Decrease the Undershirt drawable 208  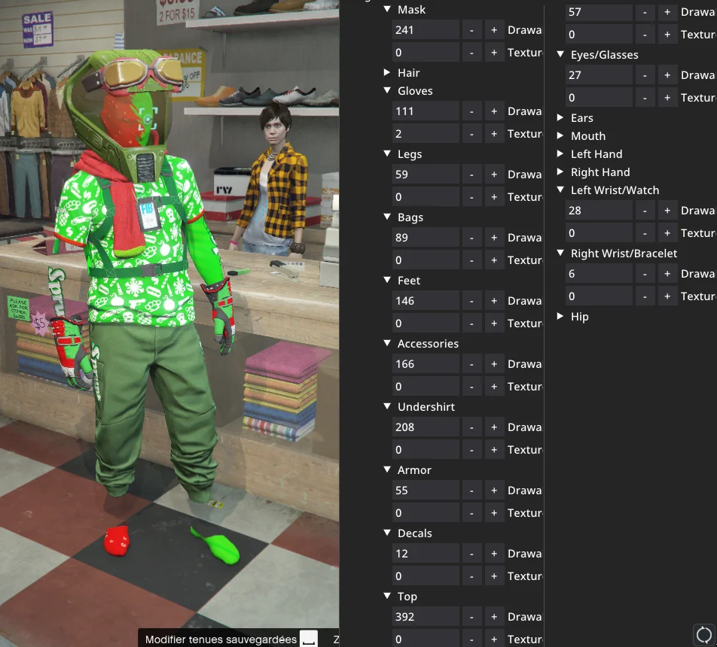pos(471,427)
